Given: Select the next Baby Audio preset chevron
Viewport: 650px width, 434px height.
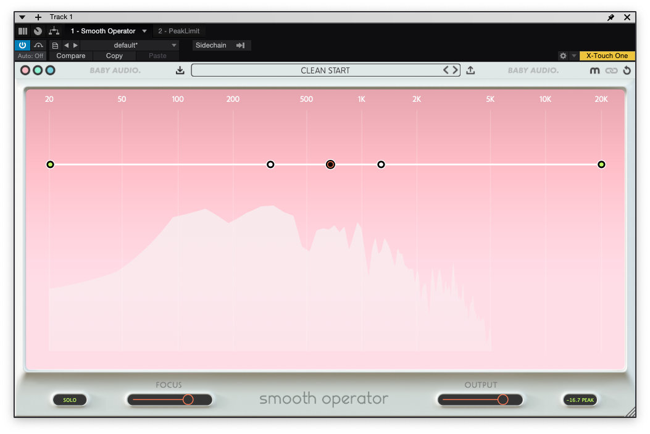Looking at the screenshot, I should click(455, 70).
